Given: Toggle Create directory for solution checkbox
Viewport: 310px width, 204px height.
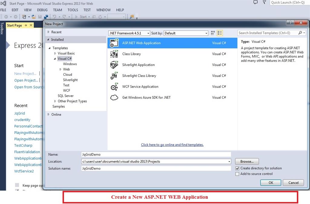Looking at the screenshot, I should click(237, 169).
